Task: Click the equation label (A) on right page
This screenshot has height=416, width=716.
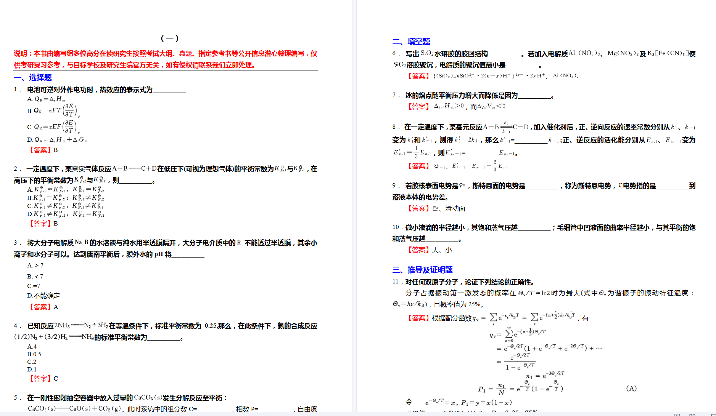Action: [631, 389]
